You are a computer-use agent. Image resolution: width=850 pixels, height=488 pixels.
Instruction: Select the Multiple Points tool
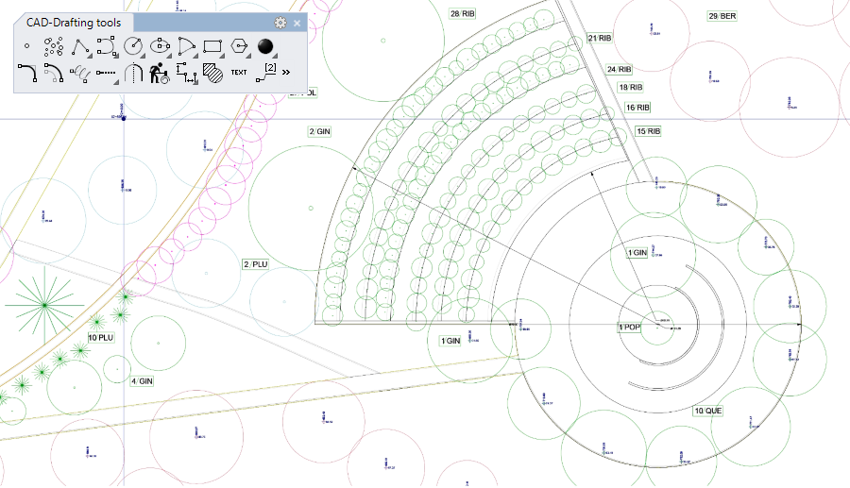point(53,46)
